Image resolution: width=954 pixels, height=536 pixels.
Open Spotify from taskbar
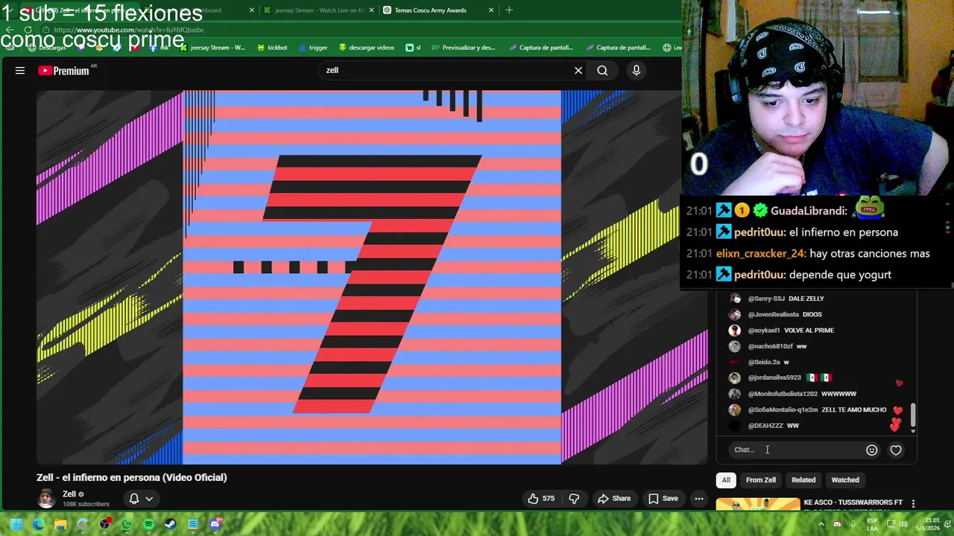(x=148, y=524)
